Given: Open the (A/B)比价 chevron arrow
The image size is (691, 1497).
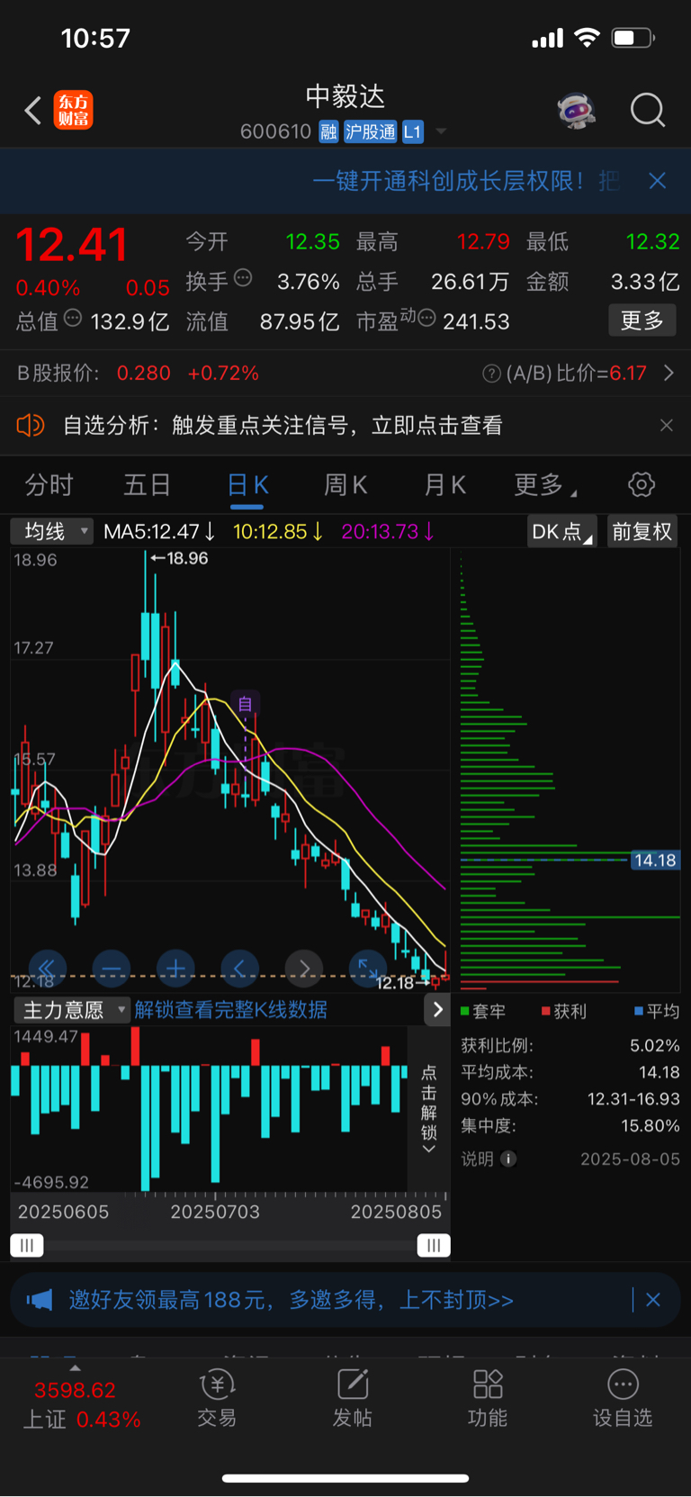Looking at the screenshot, I should point(669,373).
